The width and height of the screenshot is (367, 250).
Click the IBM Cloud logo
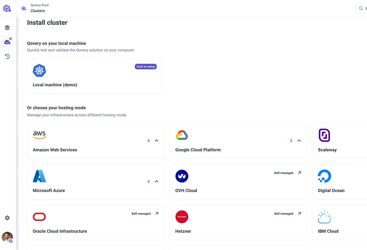324,217
